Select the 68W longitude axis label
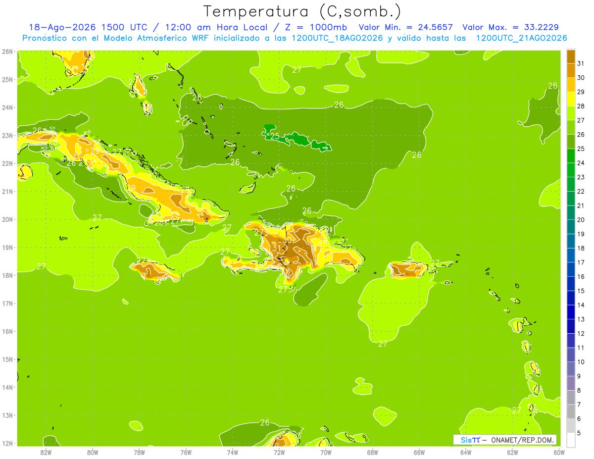The width and height of the screenshot is (594, 459). click(373, 452)
